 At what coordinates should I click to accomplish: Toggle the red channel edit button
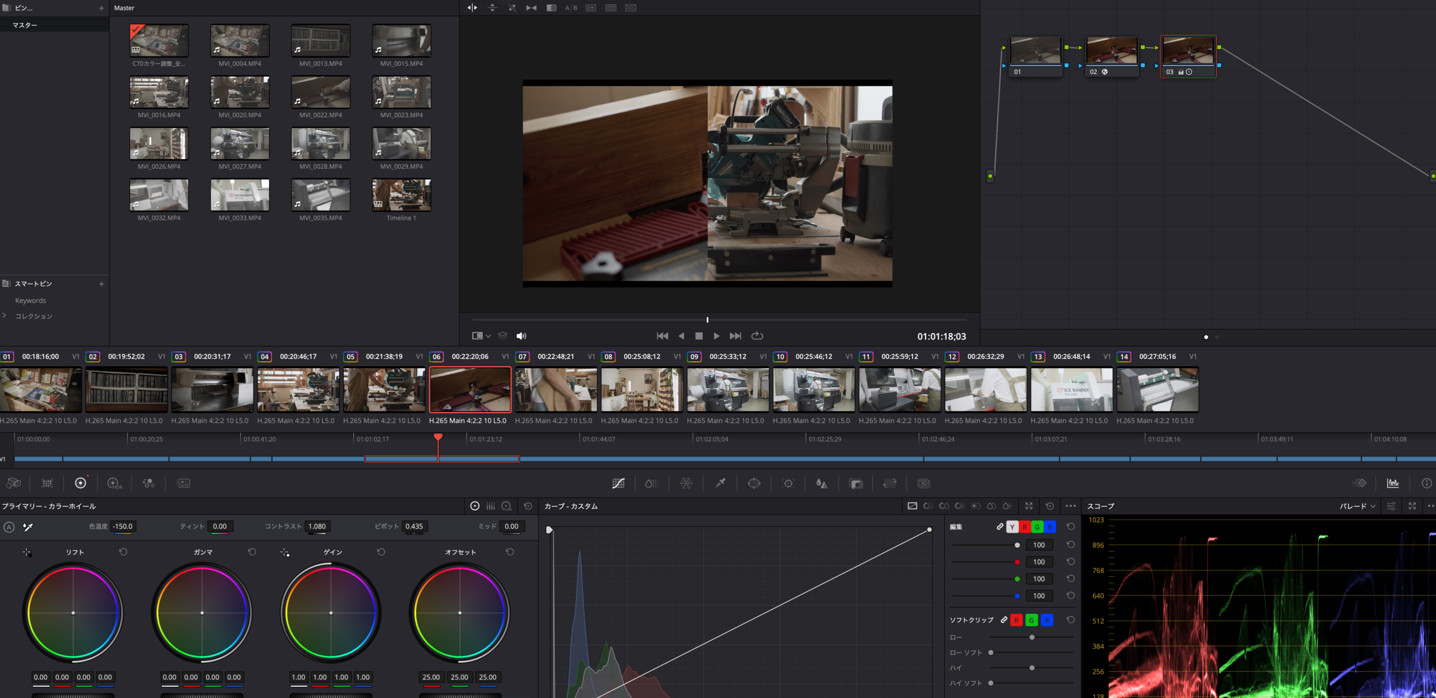[x=1024, y=527]
